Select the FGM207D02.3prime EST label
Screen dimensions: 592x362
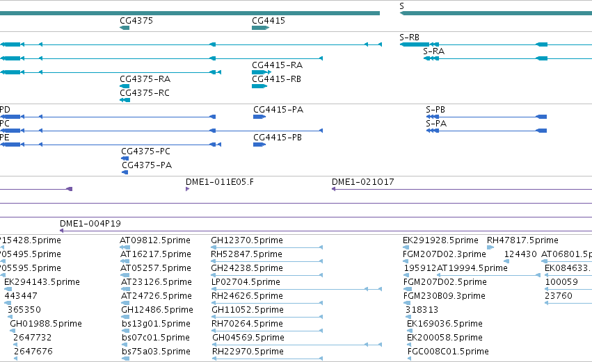pyautogui.click(x=445, y=254)
